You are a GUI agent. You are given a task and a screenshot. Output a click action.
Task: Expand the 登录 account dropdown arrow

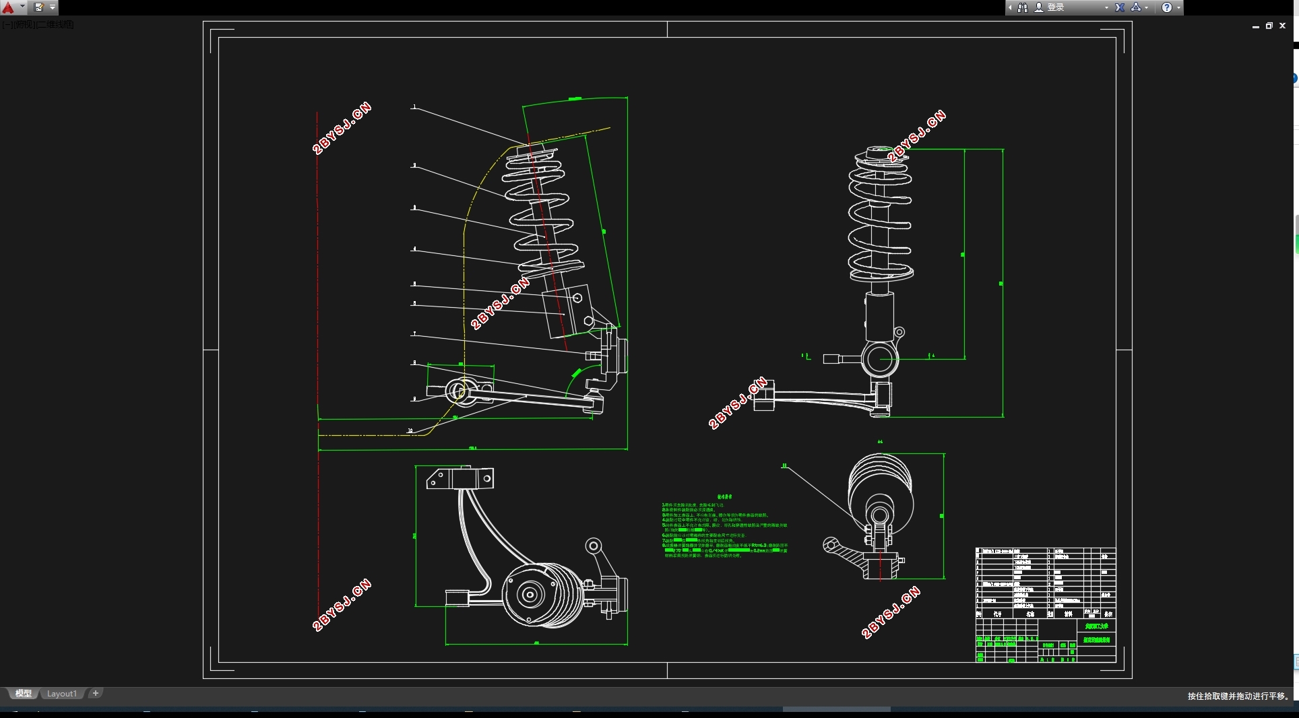(x=1106, y=7)
